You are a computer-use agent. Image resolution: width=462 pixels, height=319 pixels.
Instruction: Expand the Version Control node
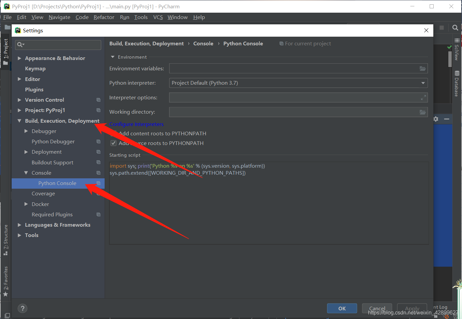tap(19, 100)
